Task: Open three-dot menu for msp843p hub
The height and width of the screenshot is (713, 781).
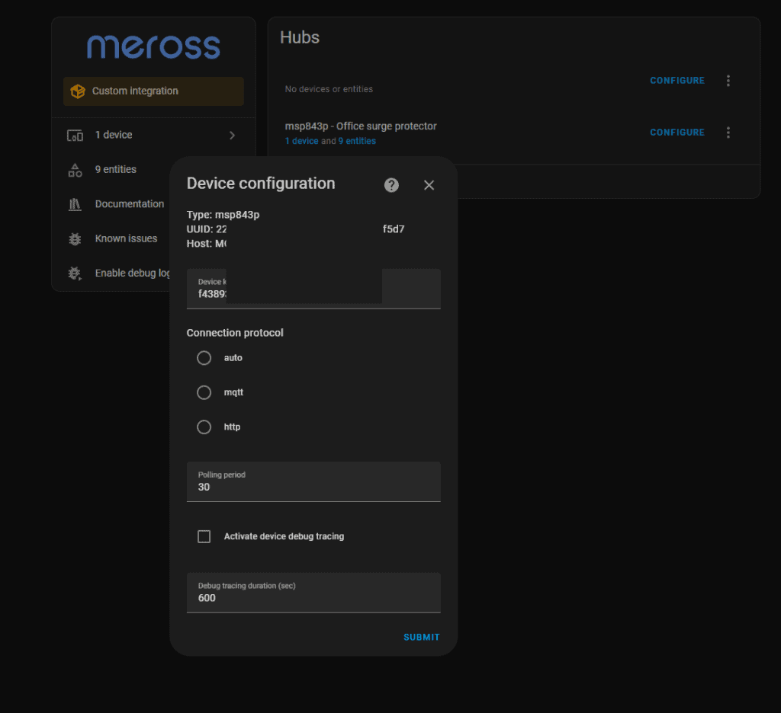Action: (x=728, y=133)
